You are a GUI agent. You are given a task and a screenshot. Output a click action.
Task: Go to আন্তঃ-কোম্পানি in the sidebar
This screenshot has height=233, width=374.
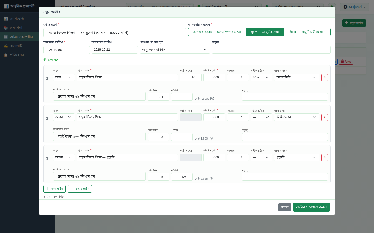click(x=27, y=37)
